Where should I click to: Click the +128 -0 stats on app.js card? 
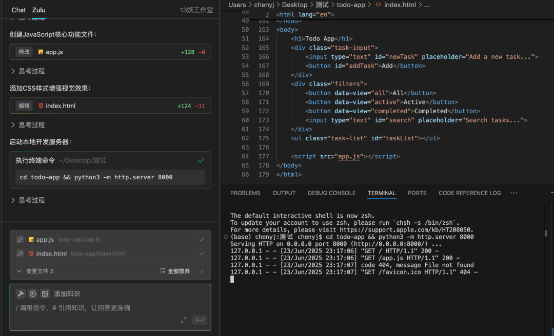pos(193,52)
